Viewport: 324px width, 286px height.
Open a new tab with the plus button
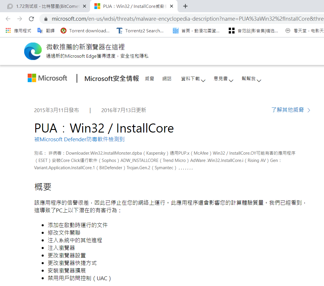click(x=185, y=6)
